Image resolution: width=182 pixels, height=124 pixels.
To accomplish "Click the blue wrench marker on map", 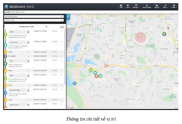I will [75, 83].
